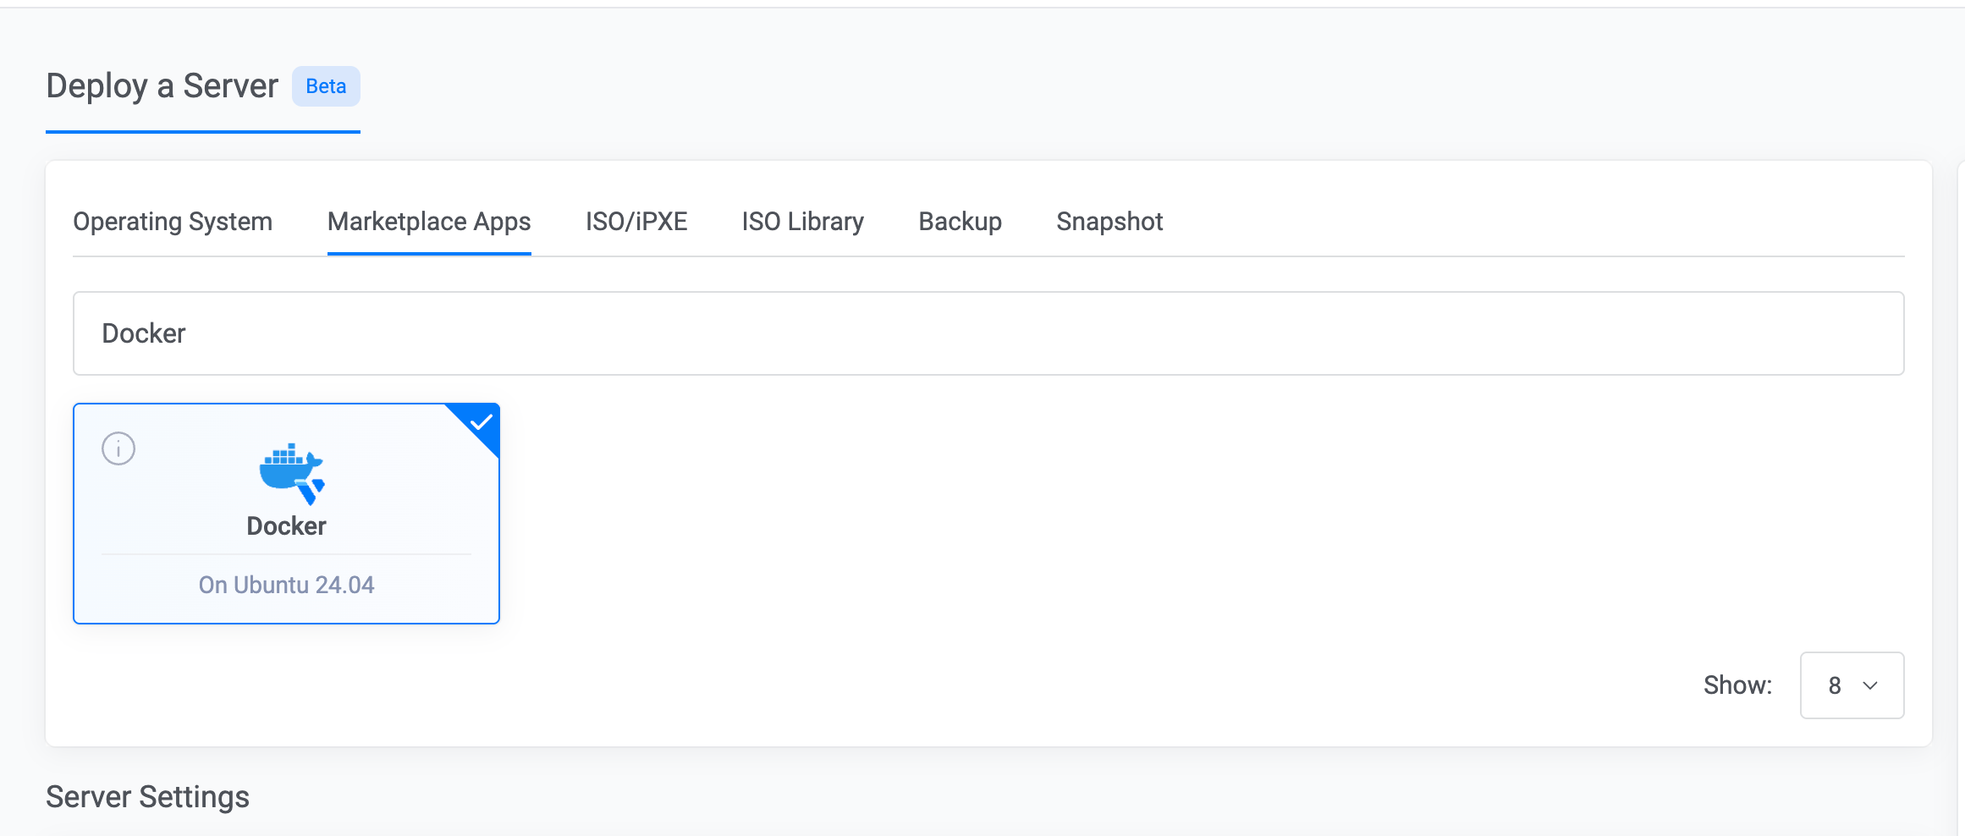Focus the search field containing Docker
Image resolution: width=1965 pixels, height=836 pixels.
(x=988, y=333)
